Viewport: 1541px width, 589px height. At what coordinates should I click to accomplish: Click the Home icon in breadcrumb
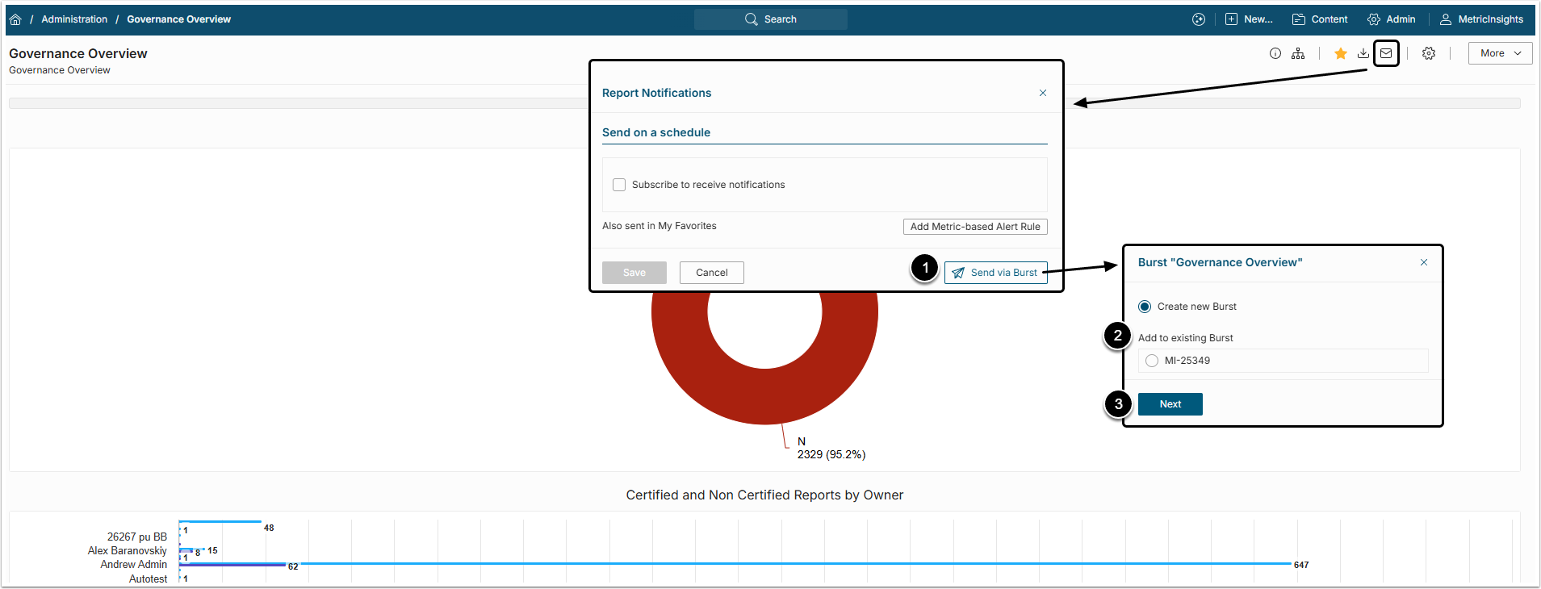click(15, 19)
